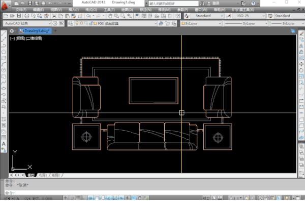Select the Polyline draw tool
The height and width of the screenshot is (201, 305).
pos(4,46)
